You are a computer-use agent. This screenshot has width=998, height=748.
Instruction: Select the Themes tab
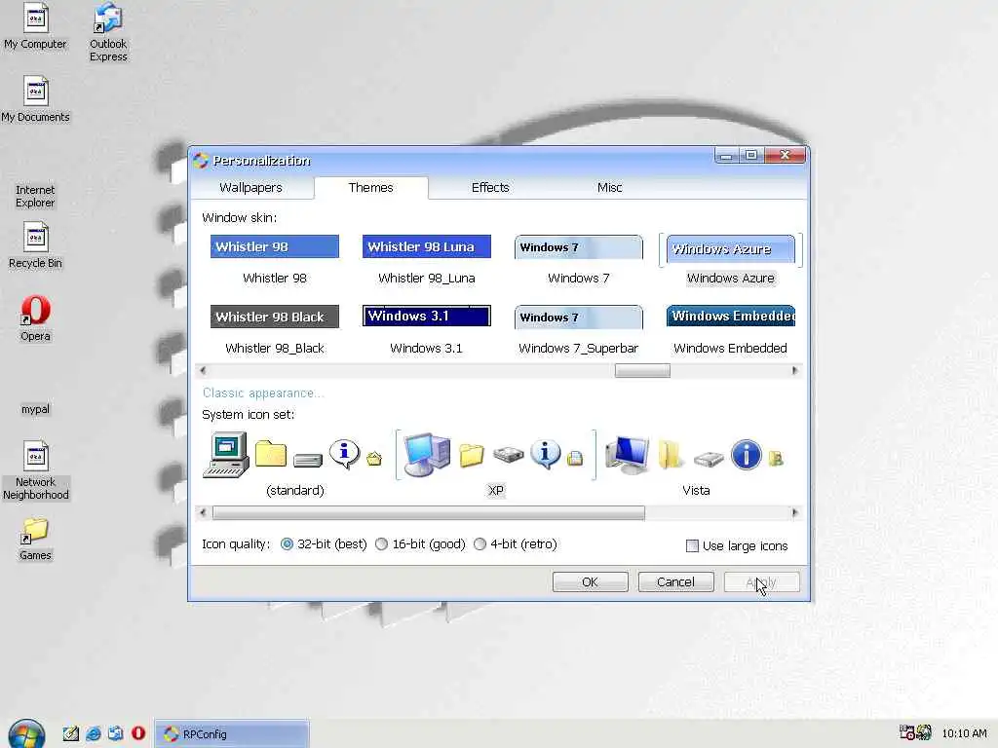pos(370,188)
